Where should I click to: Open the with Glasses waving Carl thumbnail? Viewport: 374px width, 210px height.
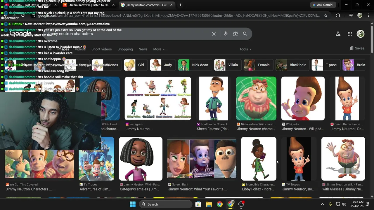pos(343,159)
